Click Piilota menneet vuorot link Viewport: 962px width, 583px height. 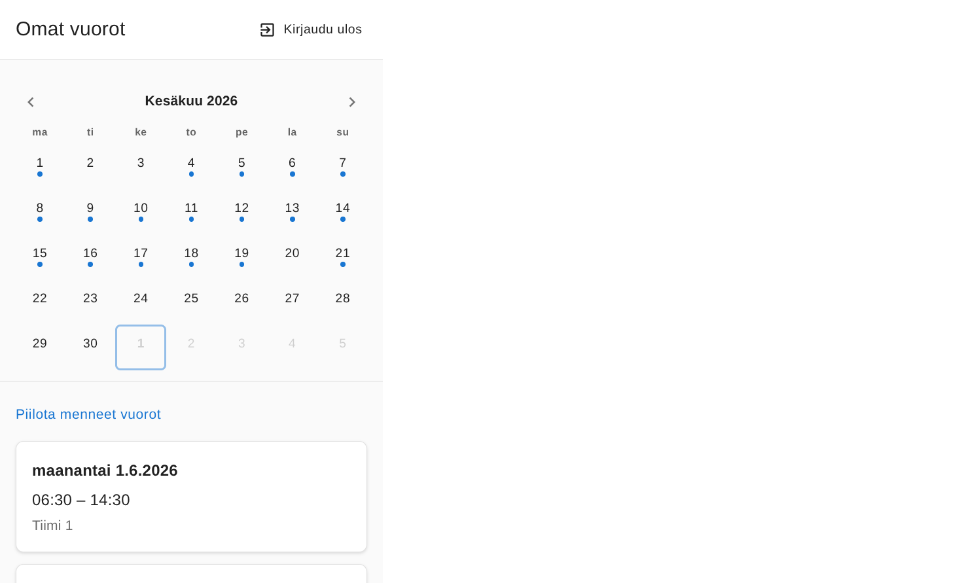click(x=88, y=414)
